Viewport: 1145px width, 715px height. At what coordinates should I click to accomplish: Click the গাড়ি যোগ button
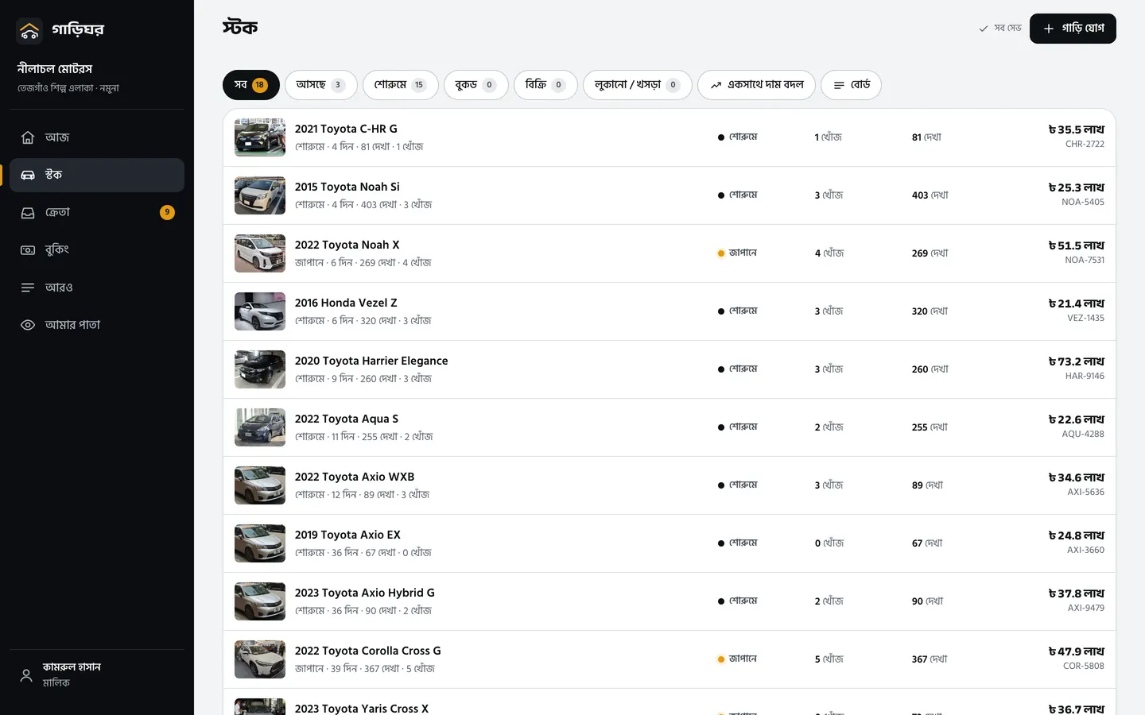pos(1073,29)
